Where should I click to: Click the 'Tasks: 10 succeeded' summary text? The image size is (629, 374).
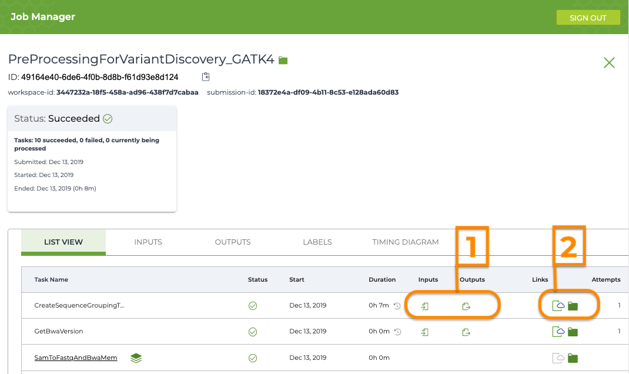pyautogui.click(x=86, y=144)
